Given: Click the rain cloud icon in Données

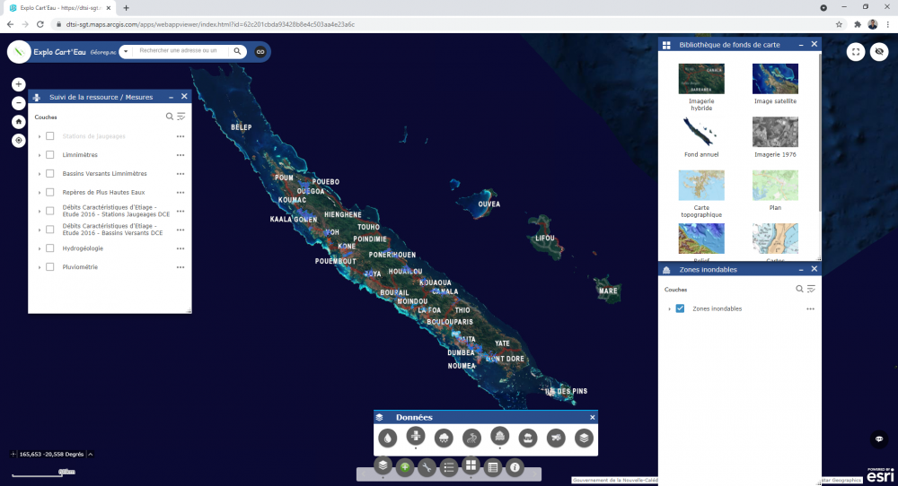Looking at the screenshot, I should tap(444, 438).
